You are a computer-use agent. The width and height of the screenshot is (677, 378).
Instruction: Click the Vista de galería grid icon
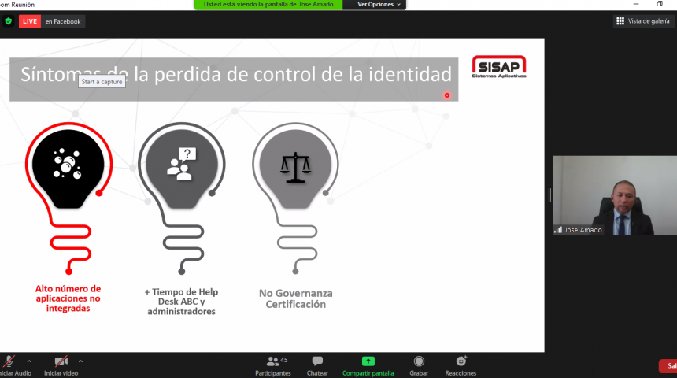click(x=620, y=21)
